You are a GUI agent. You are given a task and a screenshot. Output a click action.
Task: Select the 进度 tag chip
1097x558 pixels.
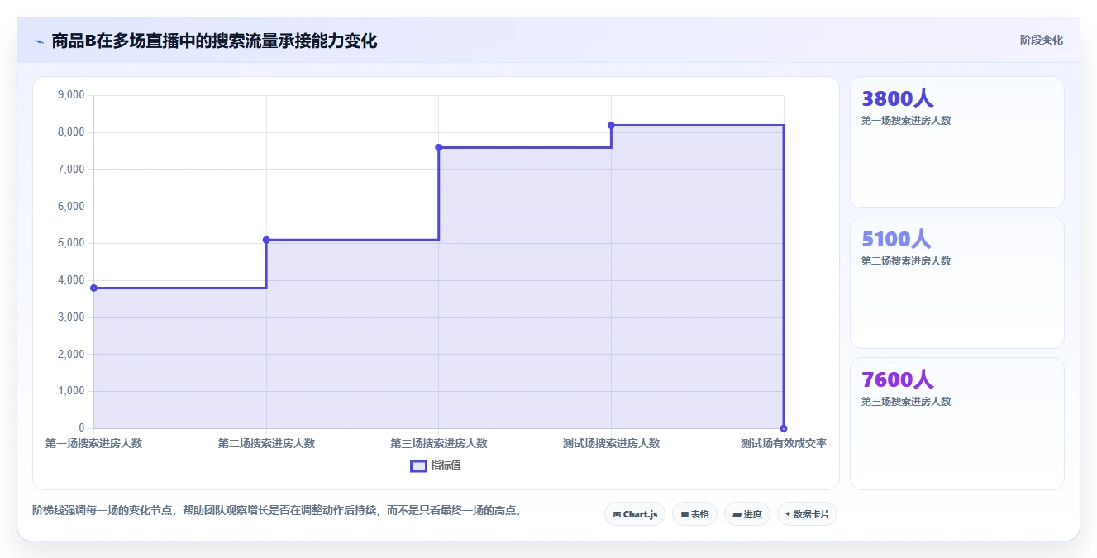pos(746,514)
